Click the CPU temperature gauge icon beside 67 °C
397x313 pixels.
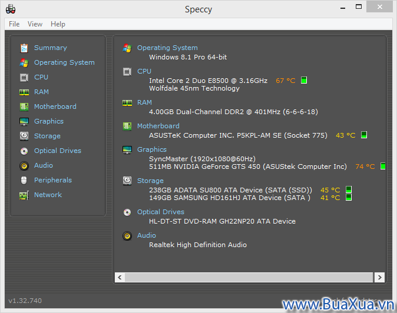(x=304, y=80)
